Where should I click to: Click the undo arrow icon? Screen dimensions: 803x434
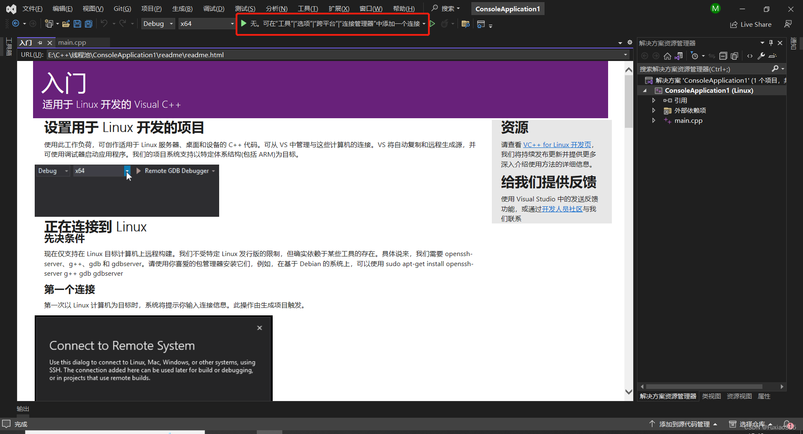104,24
